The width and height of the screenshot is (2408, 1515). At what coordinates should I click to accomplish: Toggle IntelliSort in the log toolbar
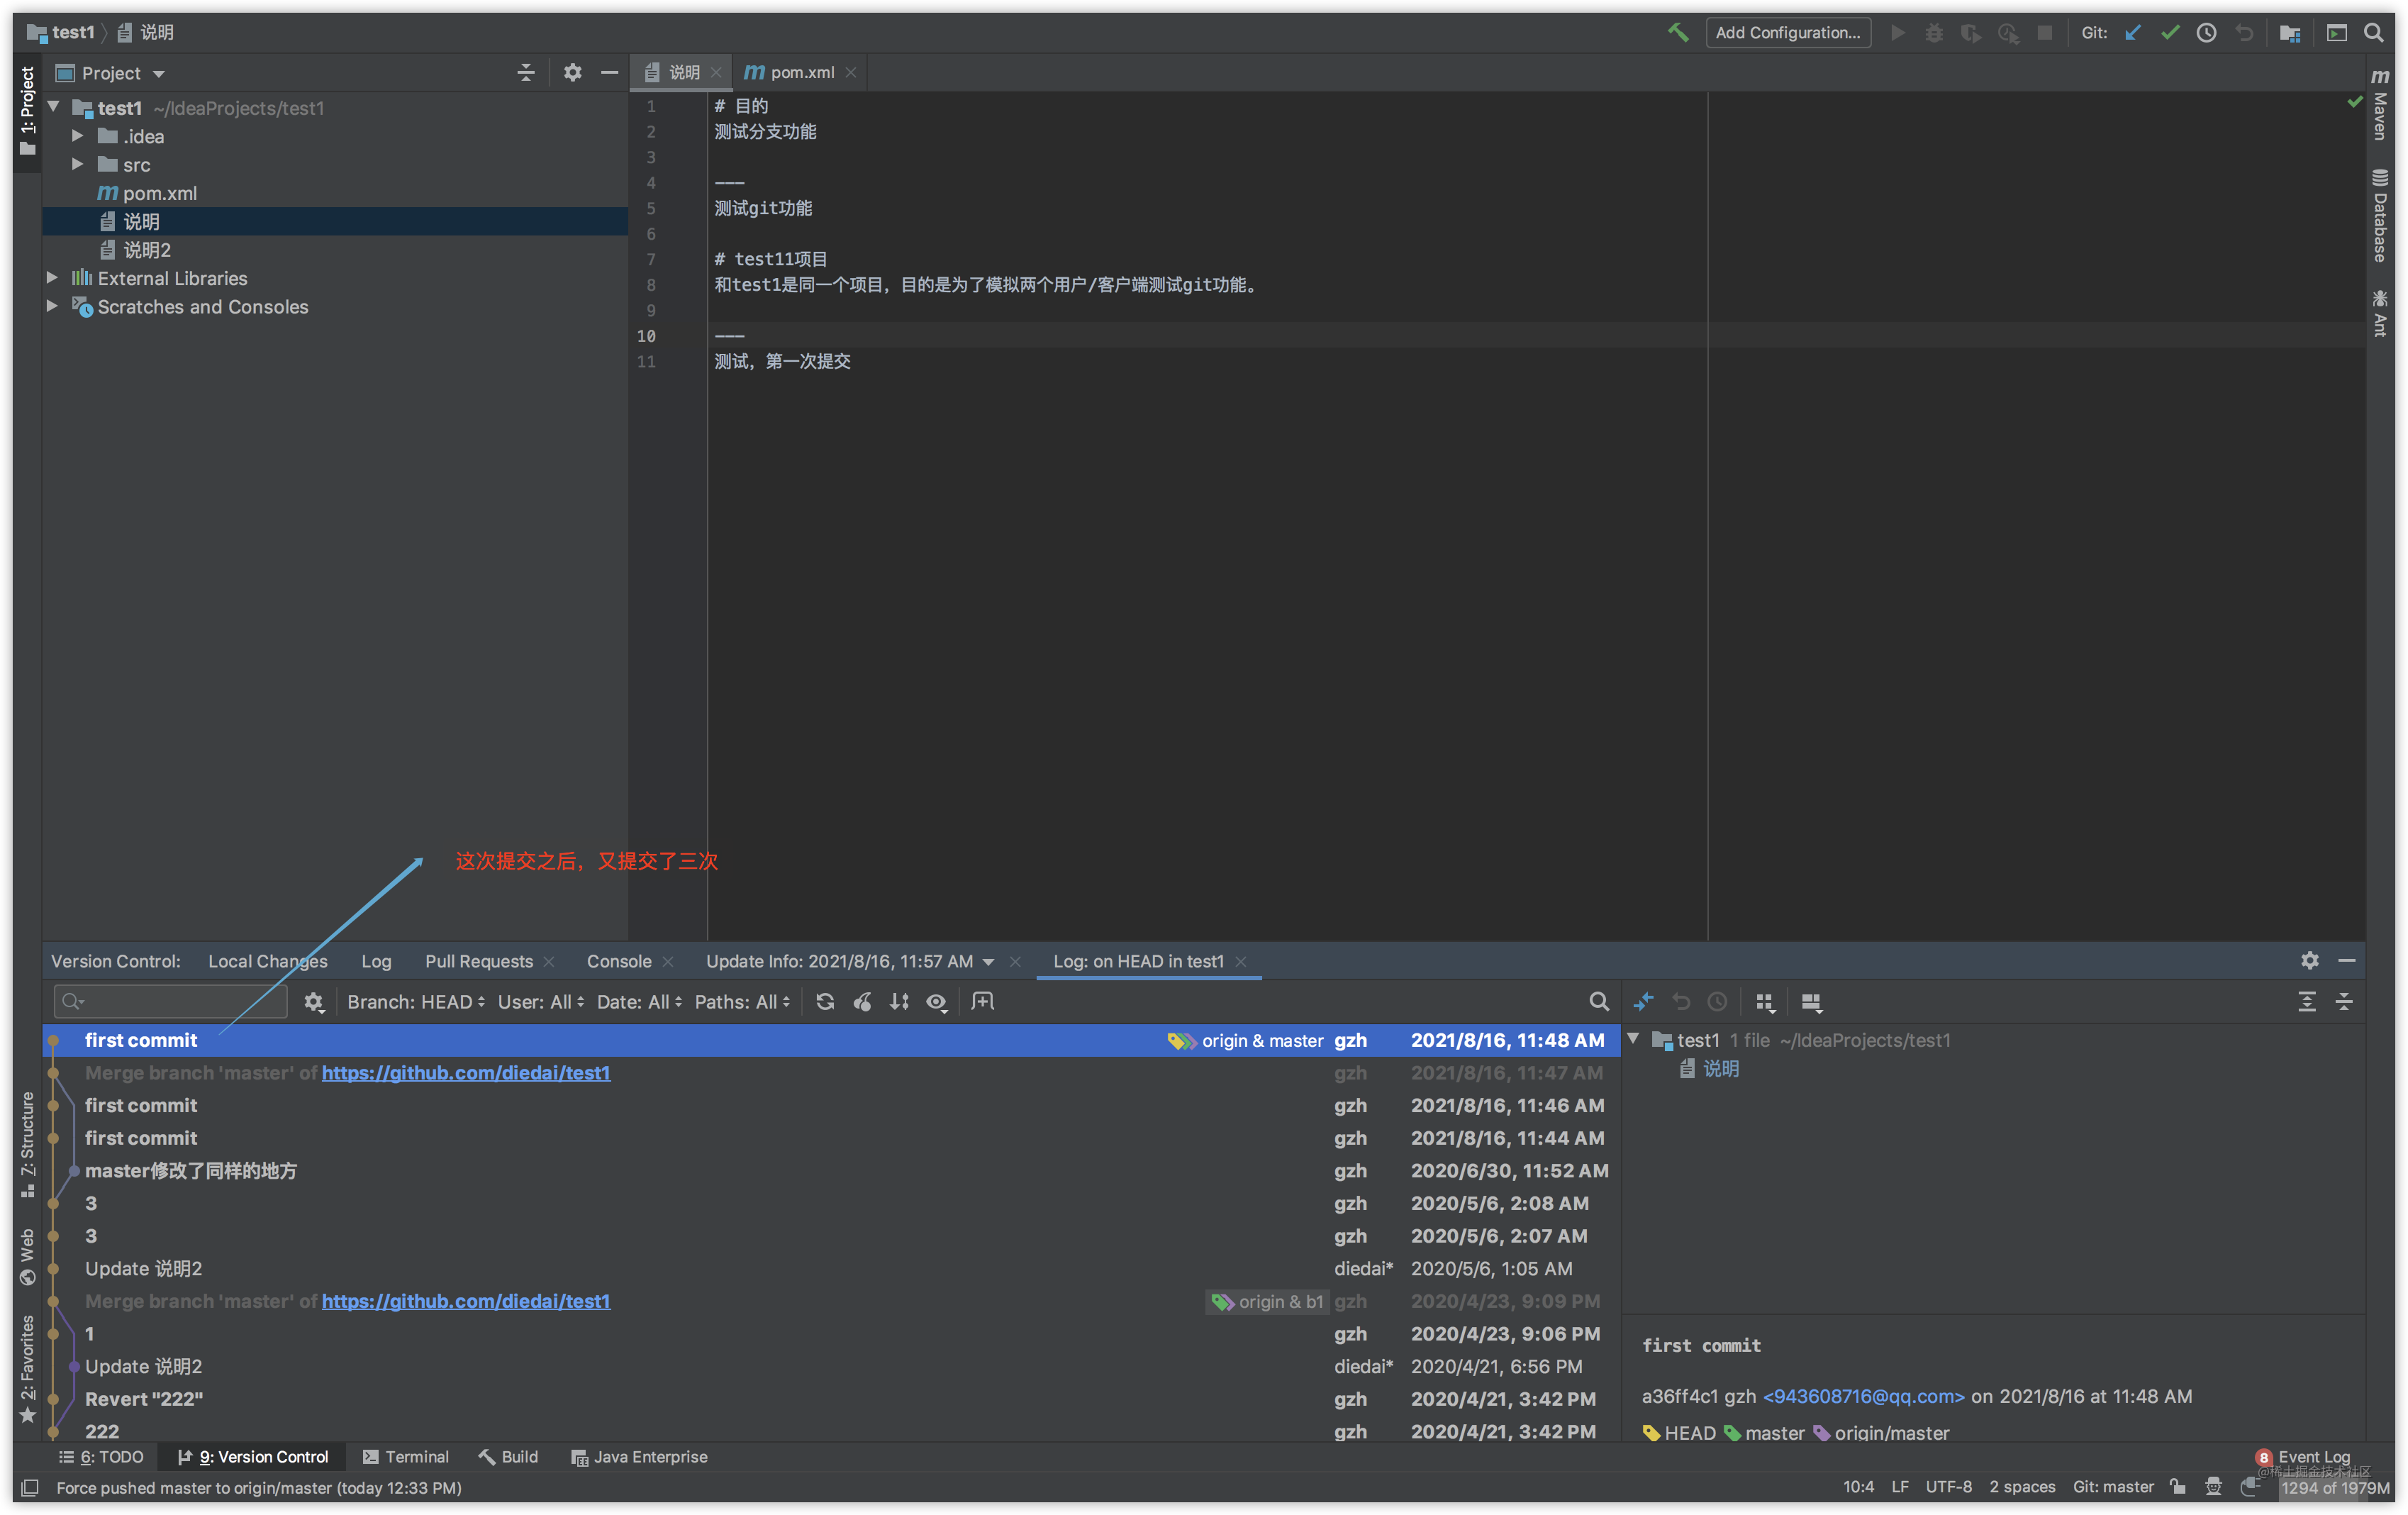(x=899, y=1002)
